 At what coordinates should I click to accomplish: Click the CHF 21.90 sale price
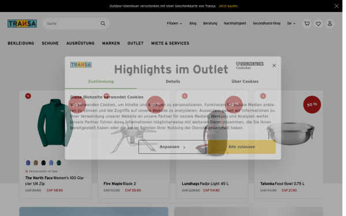[289, 191]
